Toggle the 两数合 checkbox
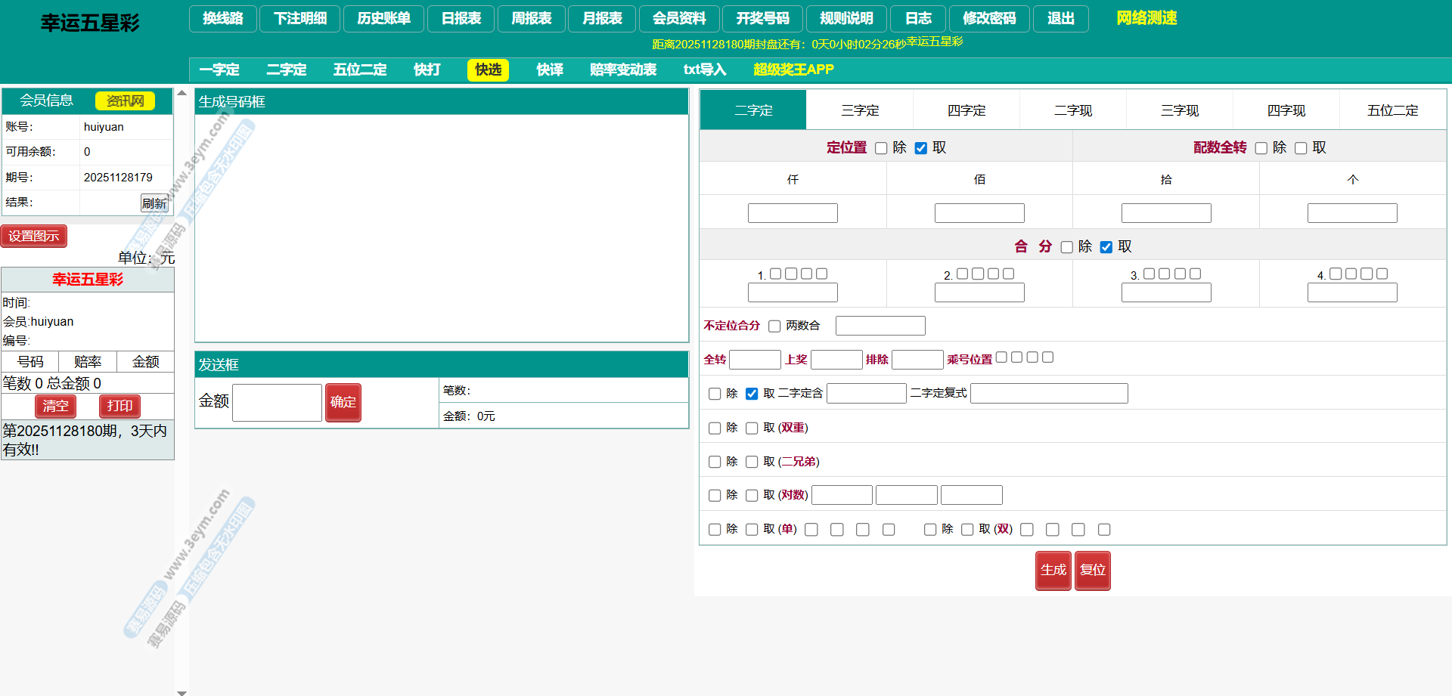Image resolution: width=1452 pixels, height=696 pixels. (x=774, y=326)
